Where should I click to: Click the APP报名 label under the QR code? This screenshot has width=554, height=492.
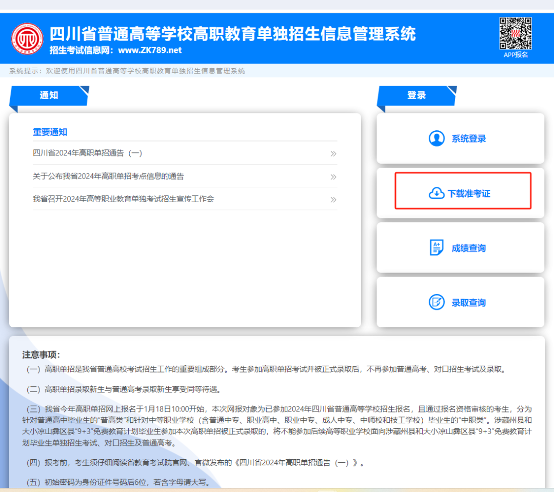coord(516,54)
